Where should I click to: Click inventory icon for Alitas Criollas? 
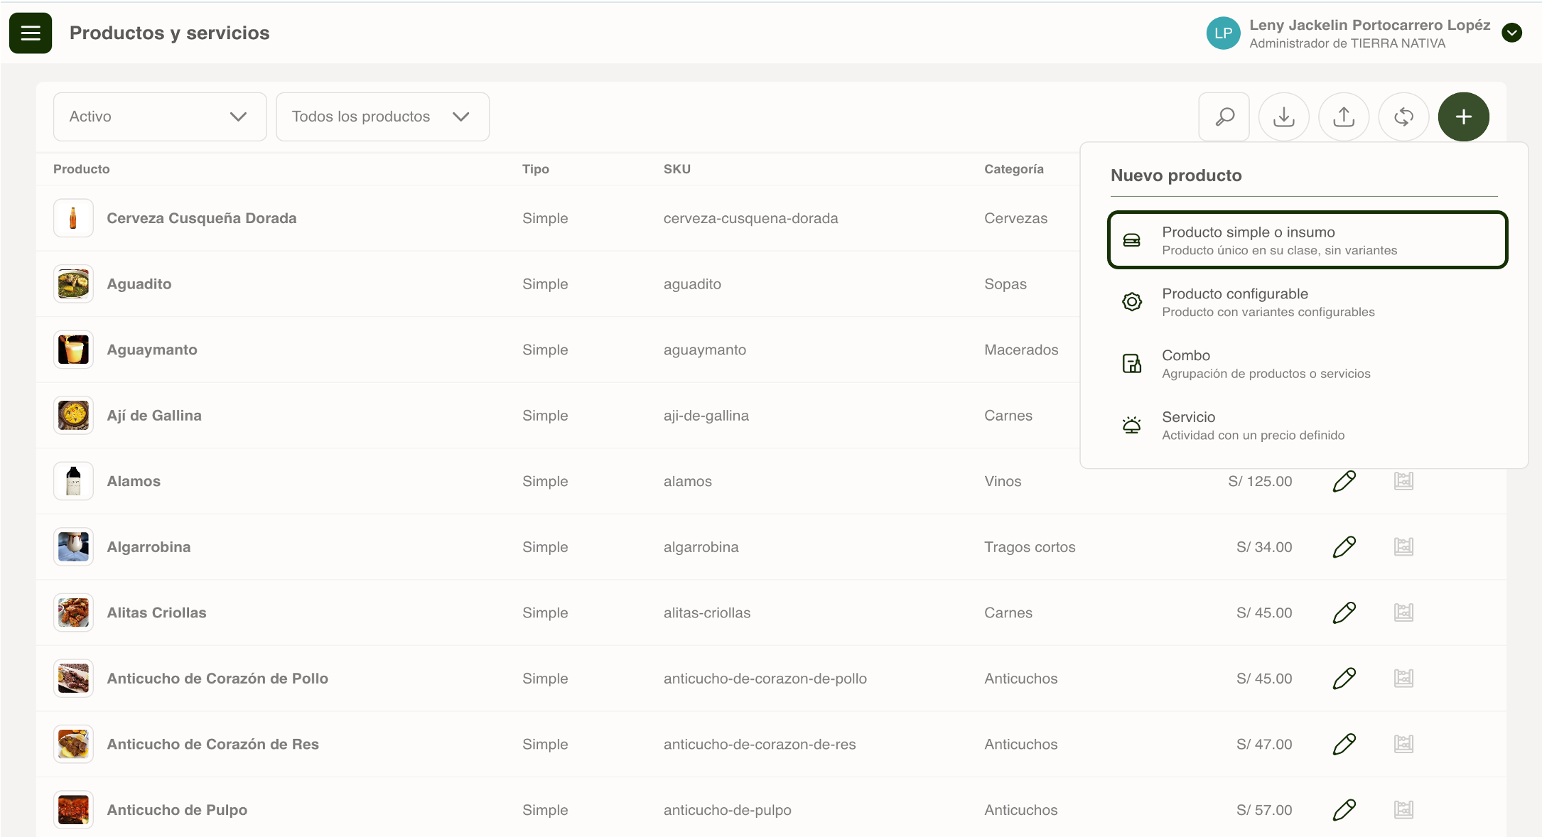tap(1403, 612)
